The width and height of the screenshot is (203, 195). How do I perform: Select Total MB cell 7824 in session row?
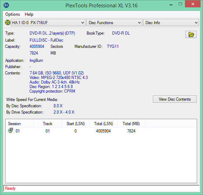(x=131, y=131)
